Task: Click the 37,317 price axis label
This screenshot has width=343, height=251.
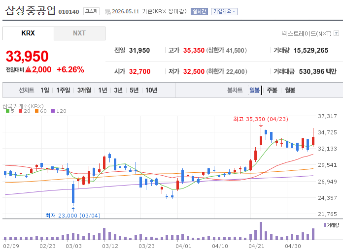Action: pyautogui.click(x=327, y=116)
